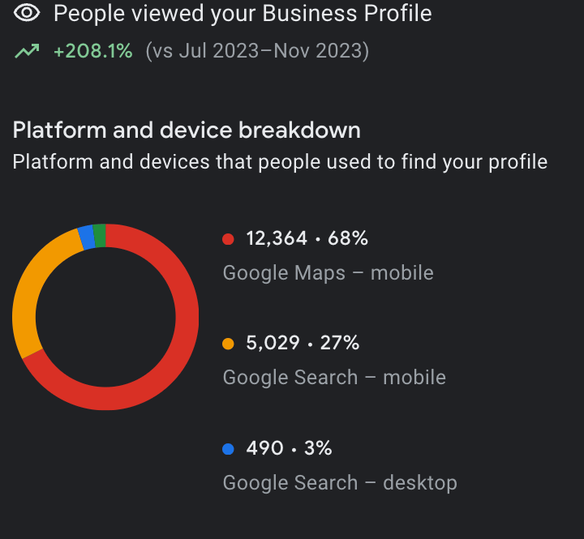Viewport: 584px width, 539px height.
Task: Click the eye icon beside the profile views heading
Action: (27, 13)
